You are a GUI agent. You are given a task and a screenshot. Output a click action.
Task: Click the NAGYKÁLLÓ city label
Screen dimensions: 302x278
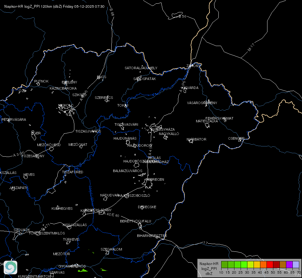tap(169, 134)
